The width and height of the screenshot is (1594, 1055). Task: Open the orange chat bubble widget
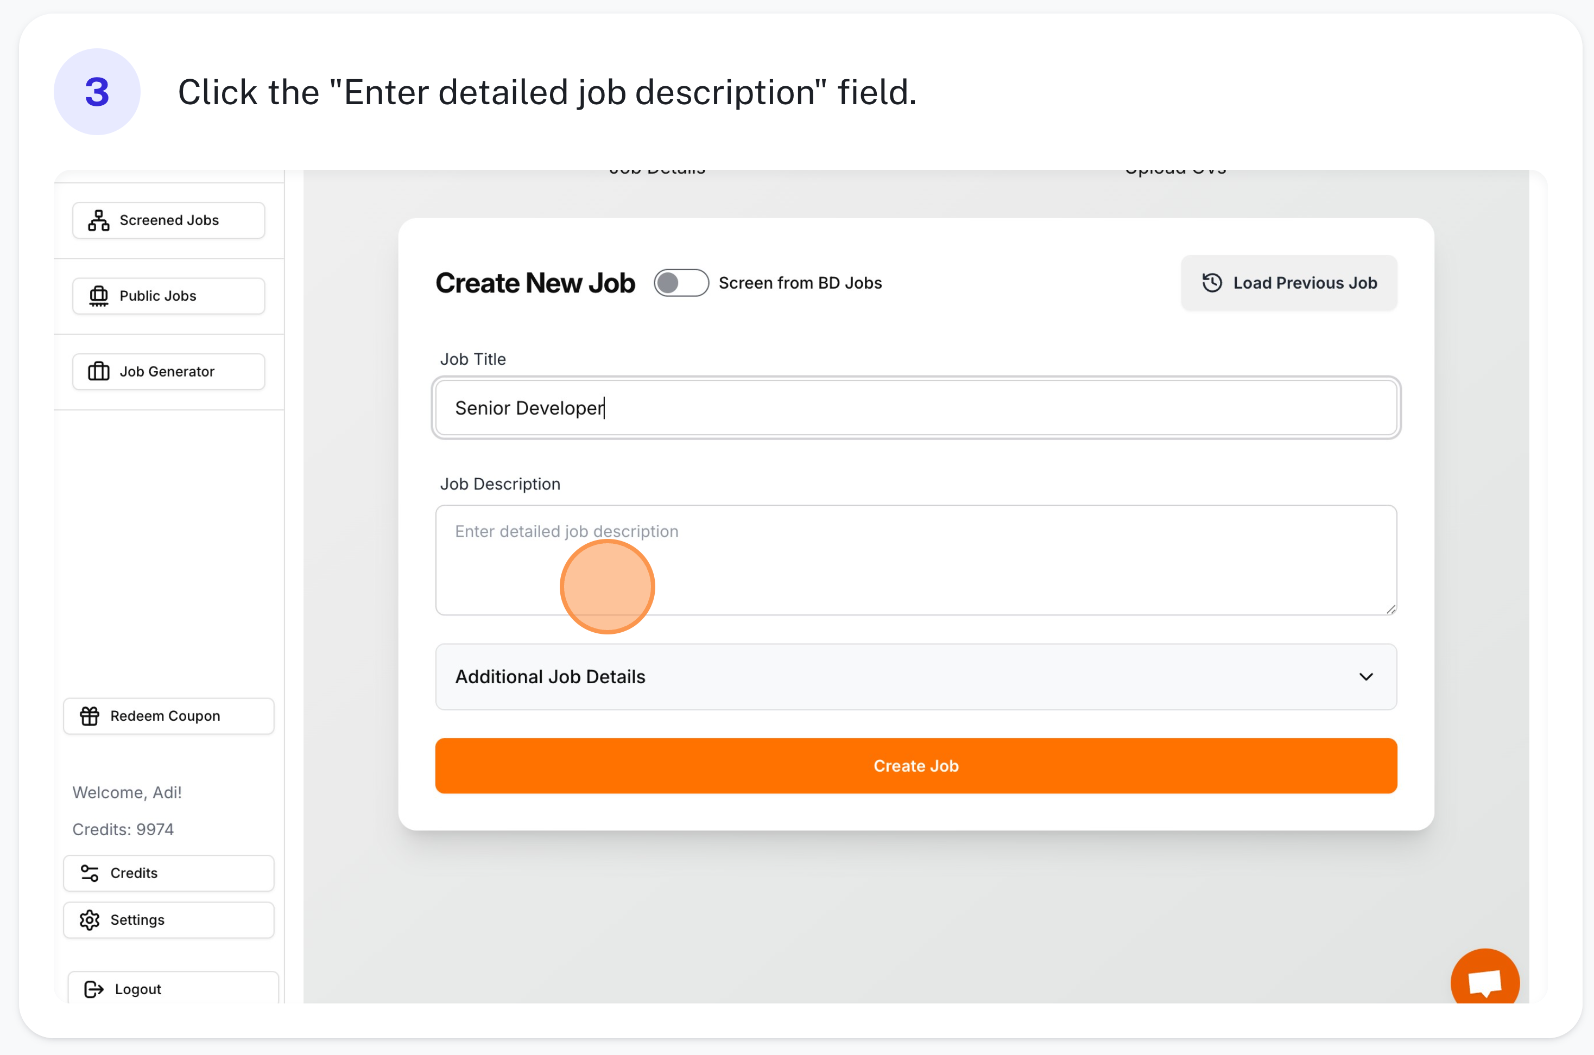(x=1484, y=981)
